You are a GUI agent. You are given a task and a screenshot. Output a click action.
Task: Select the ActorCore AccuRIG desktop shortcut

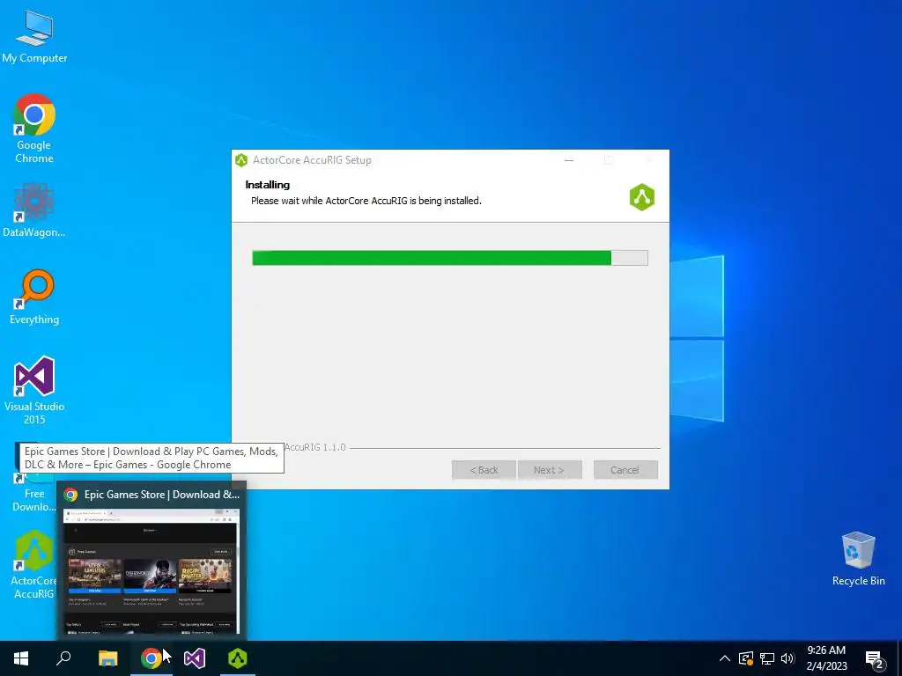33,564
